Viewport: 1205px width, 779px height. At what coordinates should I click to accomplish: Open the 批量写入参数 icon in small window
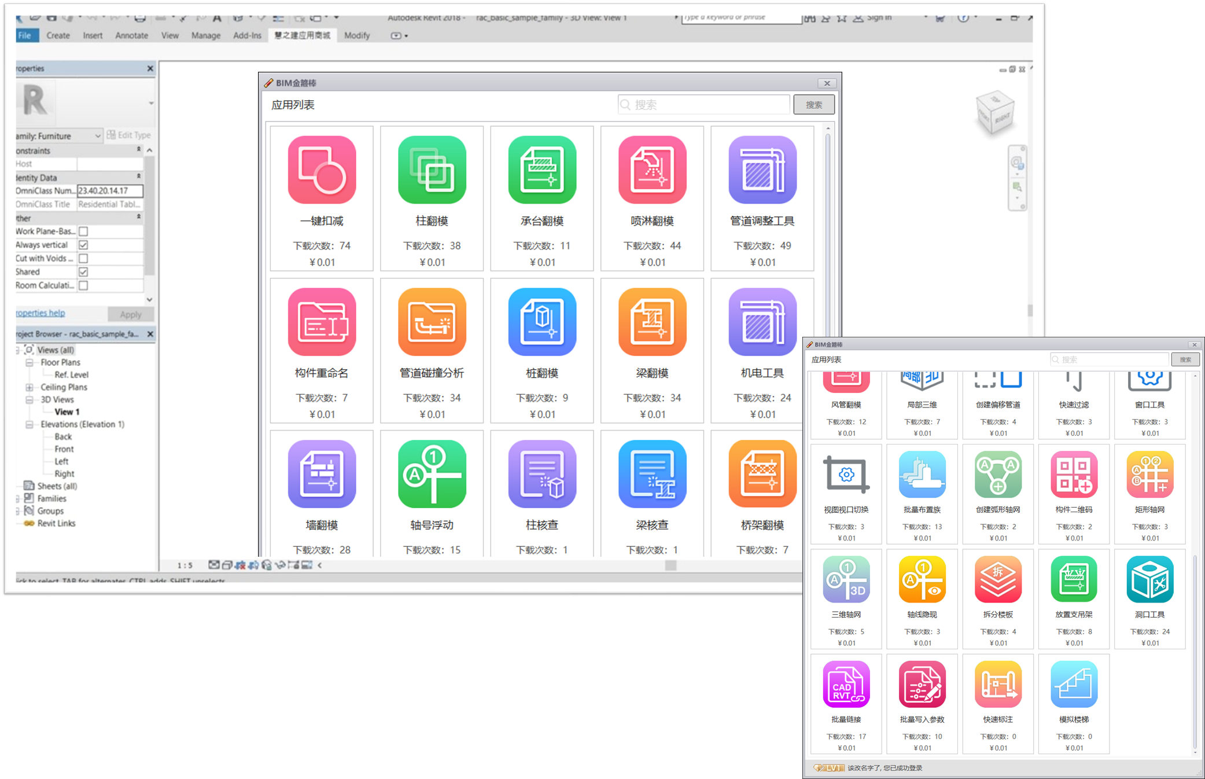click(922, 684)
